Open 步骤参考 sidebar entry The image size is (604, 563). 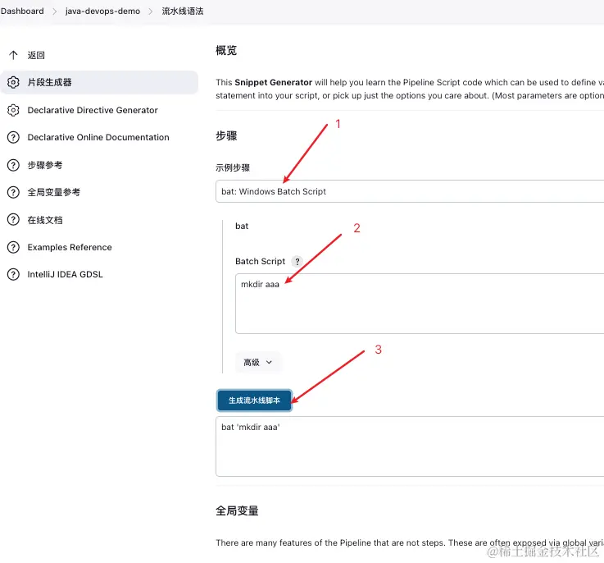(x=99, y=165)
